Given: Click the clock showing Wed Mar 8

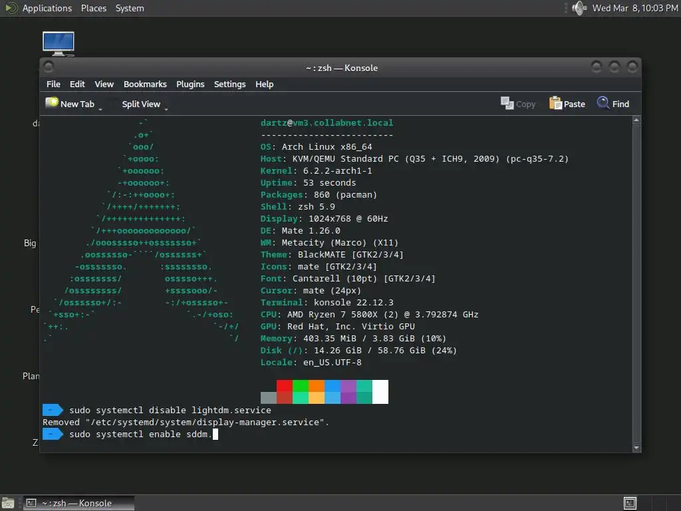Looking at the screenshot, I should coord(635,8).
